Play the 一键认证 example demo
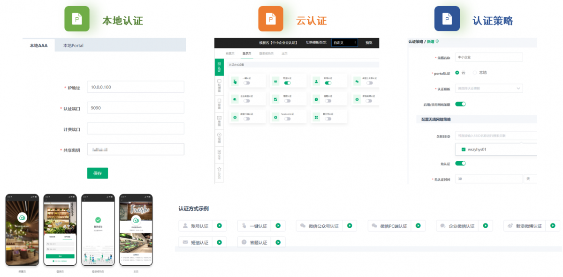This screenshot has height=277, width=563. point(278,226)
